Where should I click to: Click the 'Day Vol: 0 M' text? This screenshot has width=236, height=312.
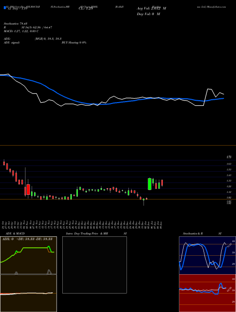148,14
